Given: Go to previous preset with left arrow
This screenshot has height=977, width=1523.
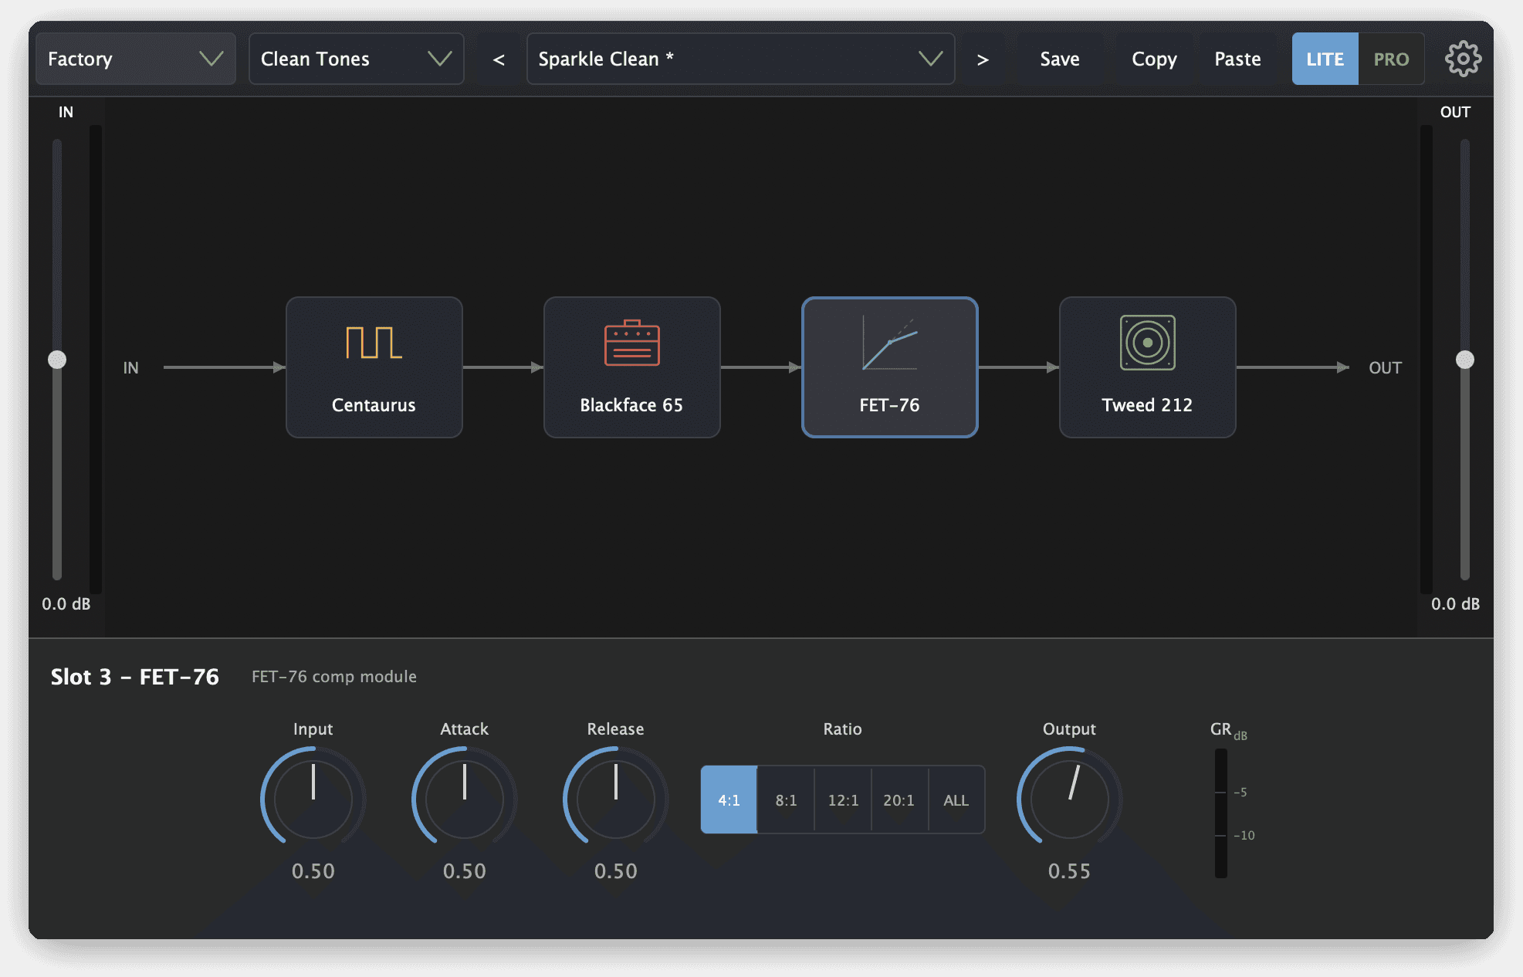Looking at the screenshot, I should pos(499,59).
